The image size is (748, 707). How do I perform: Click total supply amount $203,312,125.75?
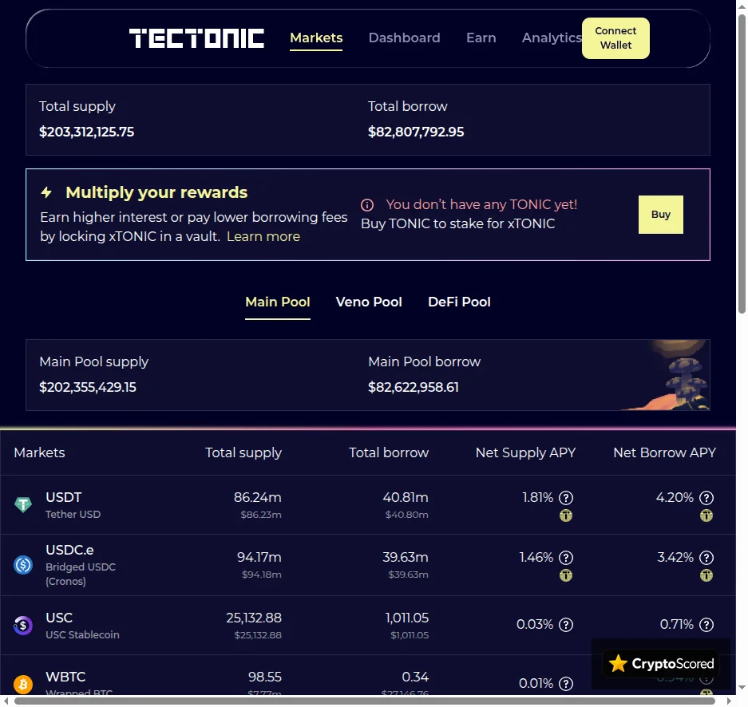click(x=86, y=132)
